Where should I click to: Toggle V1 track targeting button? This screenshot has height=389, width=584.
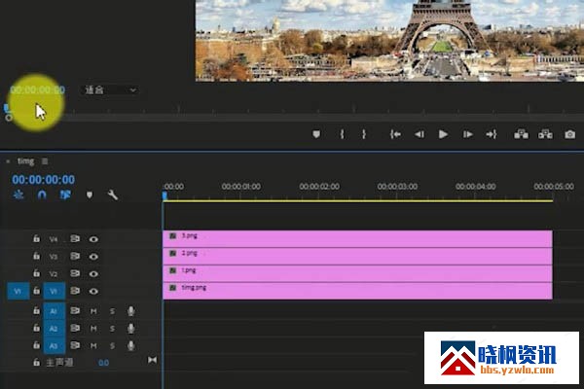point(55,291)
